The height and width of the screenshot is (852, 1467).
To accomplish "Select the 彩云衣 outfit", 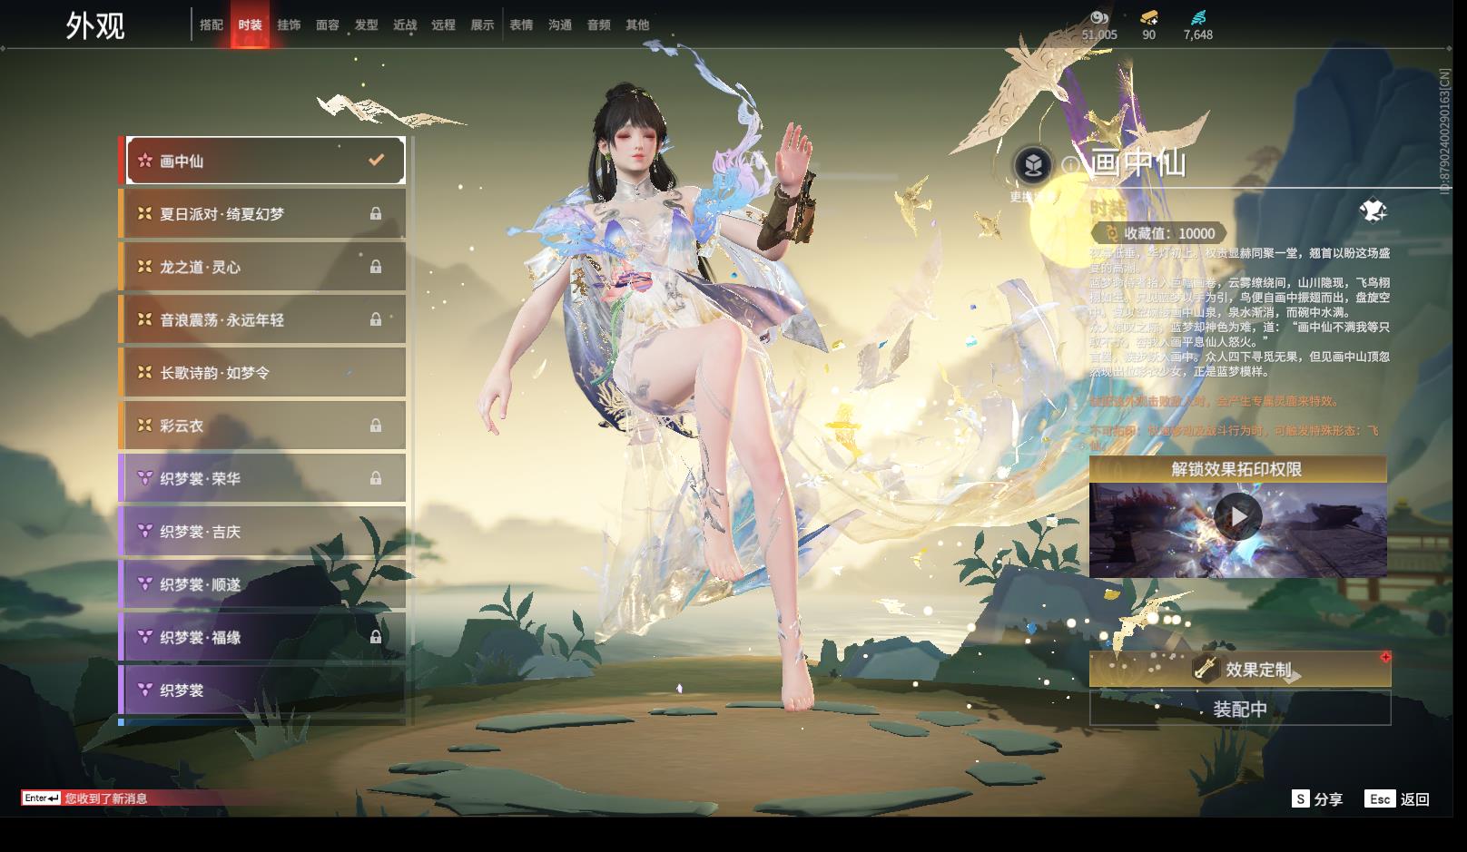I will (264, 426).
